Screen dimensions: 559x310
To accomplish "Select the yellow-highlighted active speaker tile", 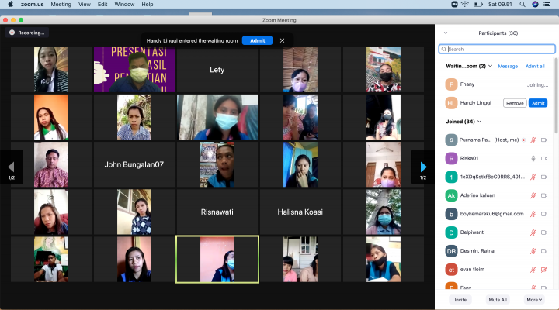I will [x=217, y=260].
